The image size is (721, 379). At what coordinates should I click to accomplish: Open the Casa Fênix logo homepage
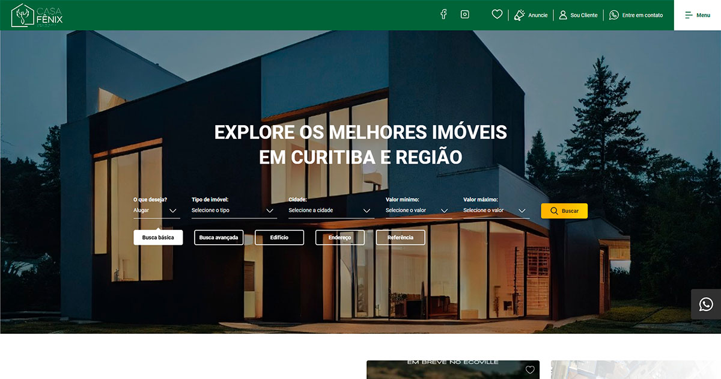37,15
